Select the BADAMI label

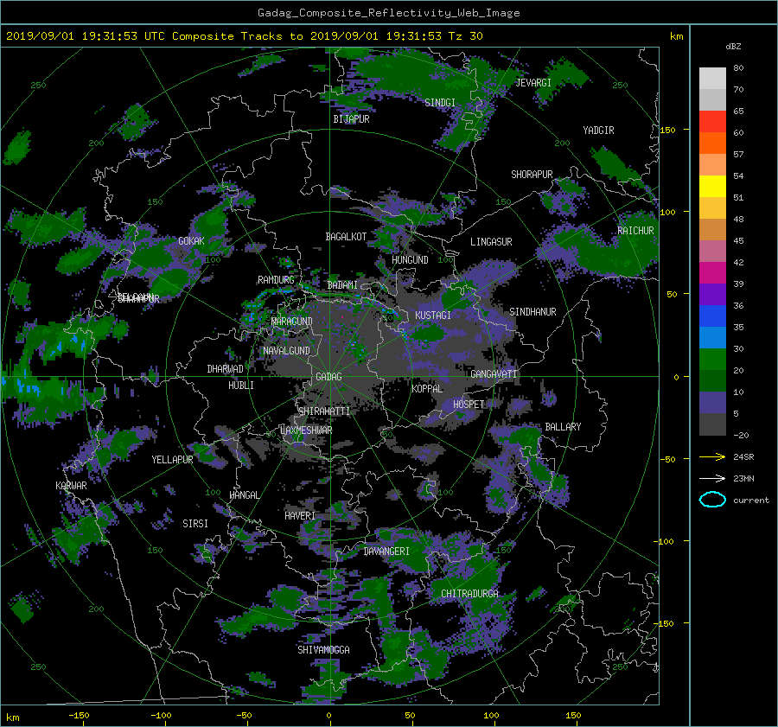pyautogui.click(x=342, y=285)
